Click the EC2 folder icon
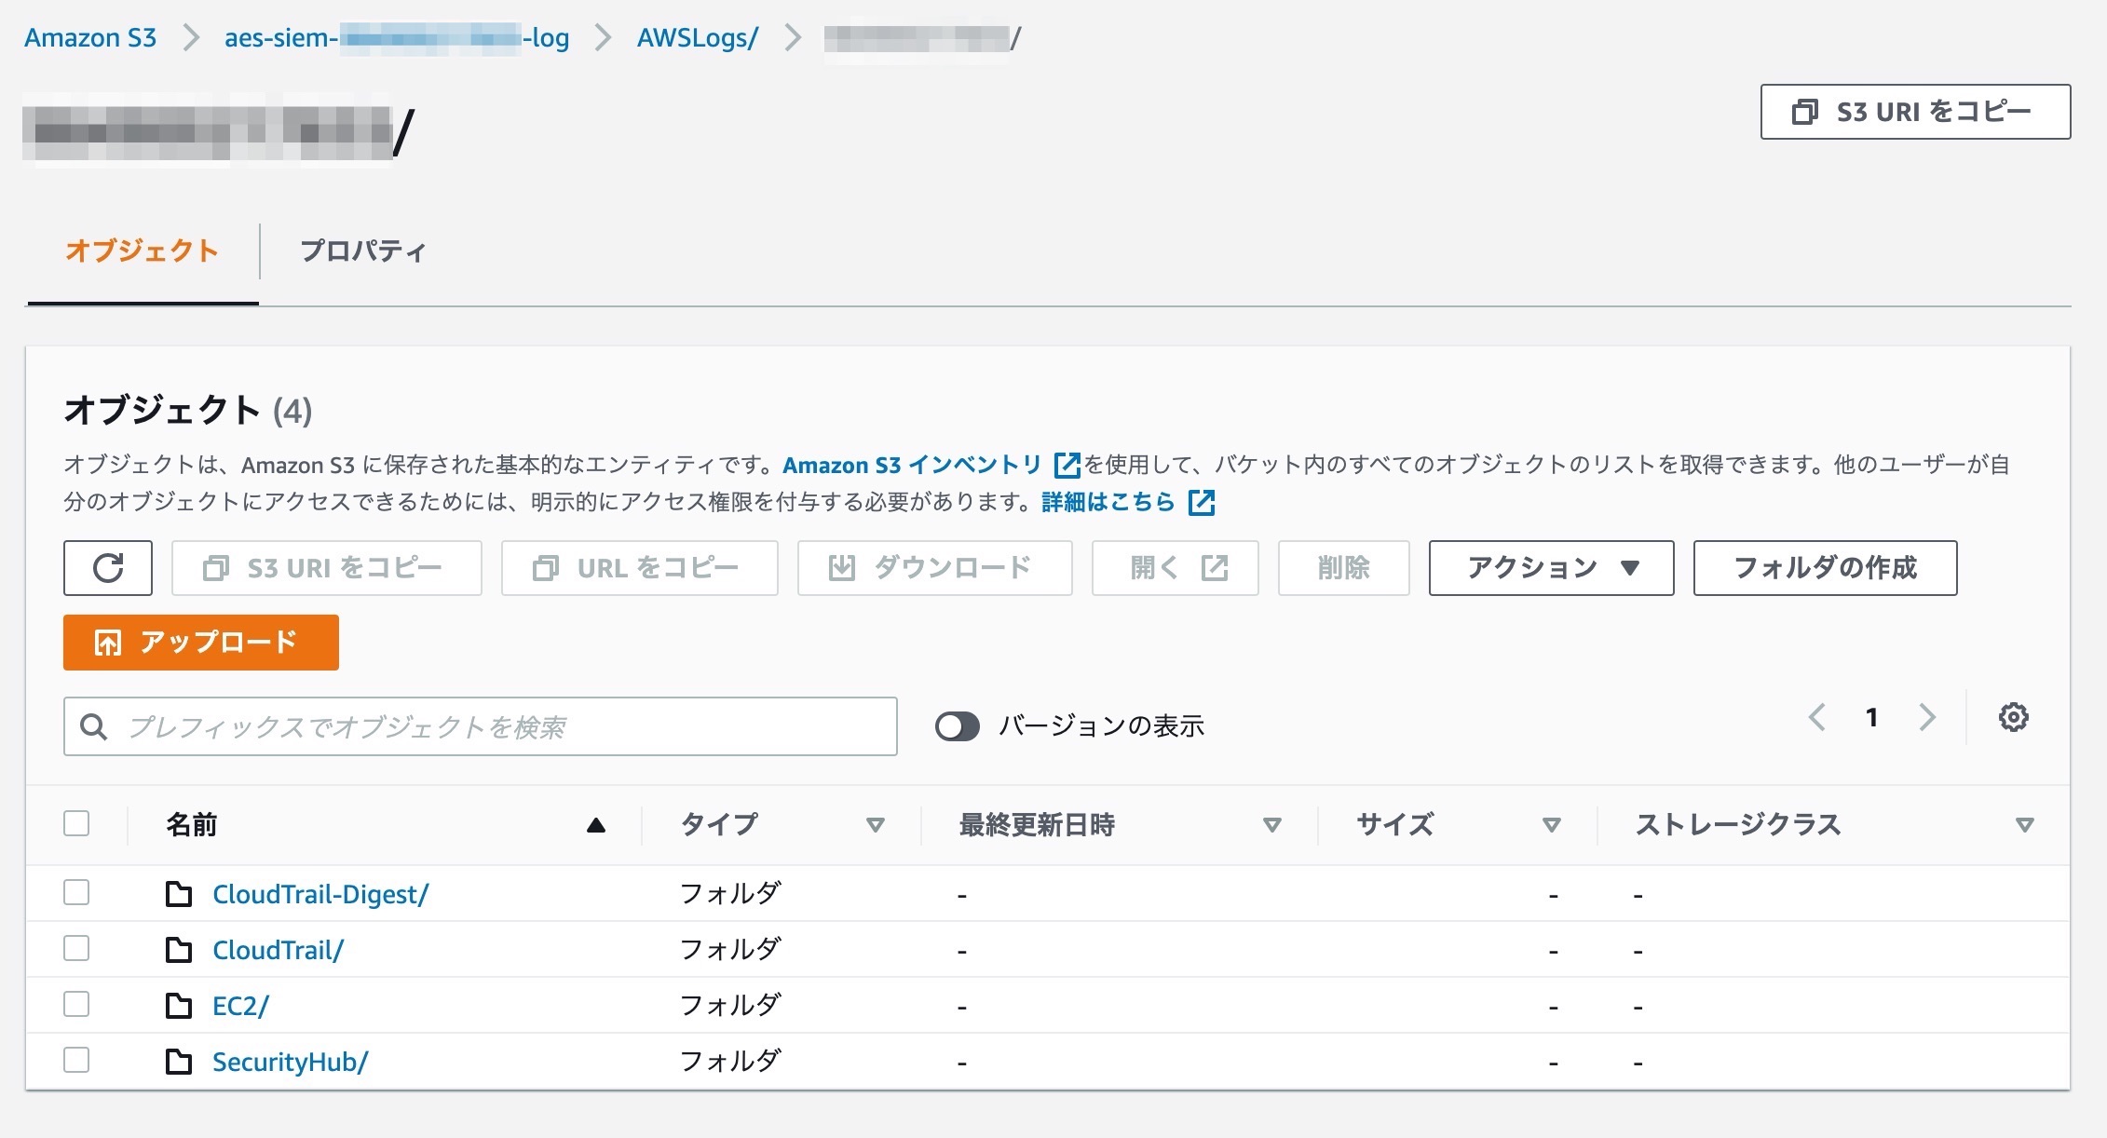This screenshot has height=1138, width=2107. click(x=179, y=1006)
